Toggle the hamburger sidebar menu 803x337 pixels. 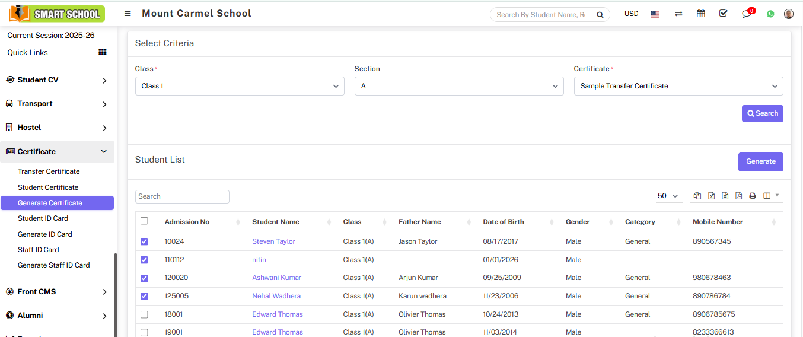point(128,14)
